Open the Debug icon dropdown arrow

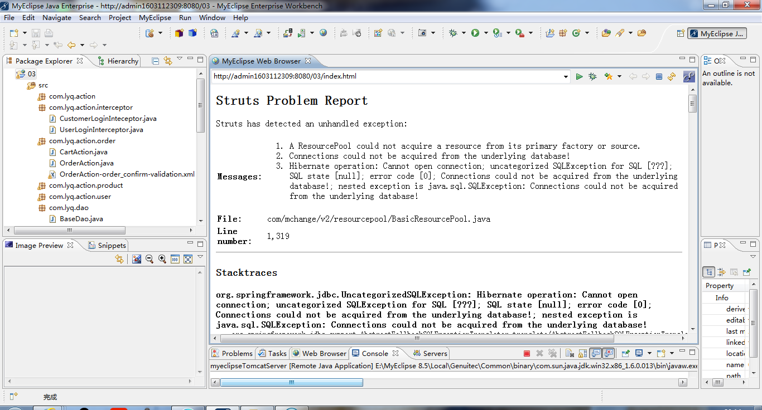pos(464,33)
